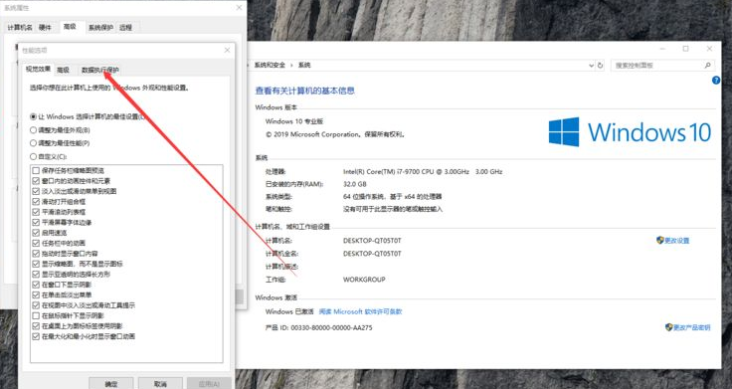Open the 高级 tab in 性能选项 dialog
The width and height of the screenshot is (732, 389).
tap(63, 70)
